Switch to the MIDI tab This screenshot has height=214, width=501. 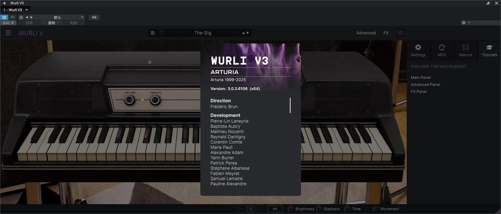pos(442,51)
